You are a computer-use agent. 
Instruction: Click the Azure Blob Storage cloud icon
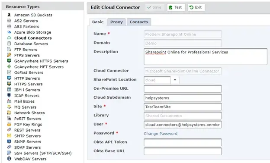(9, 32)
